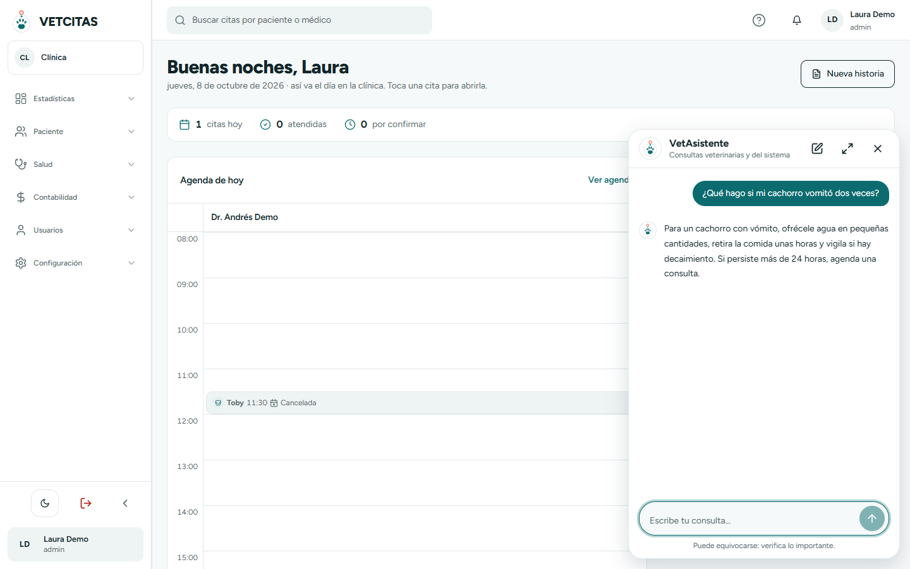Click the Contabilidad dollar icon

click(x=21, y=197)
